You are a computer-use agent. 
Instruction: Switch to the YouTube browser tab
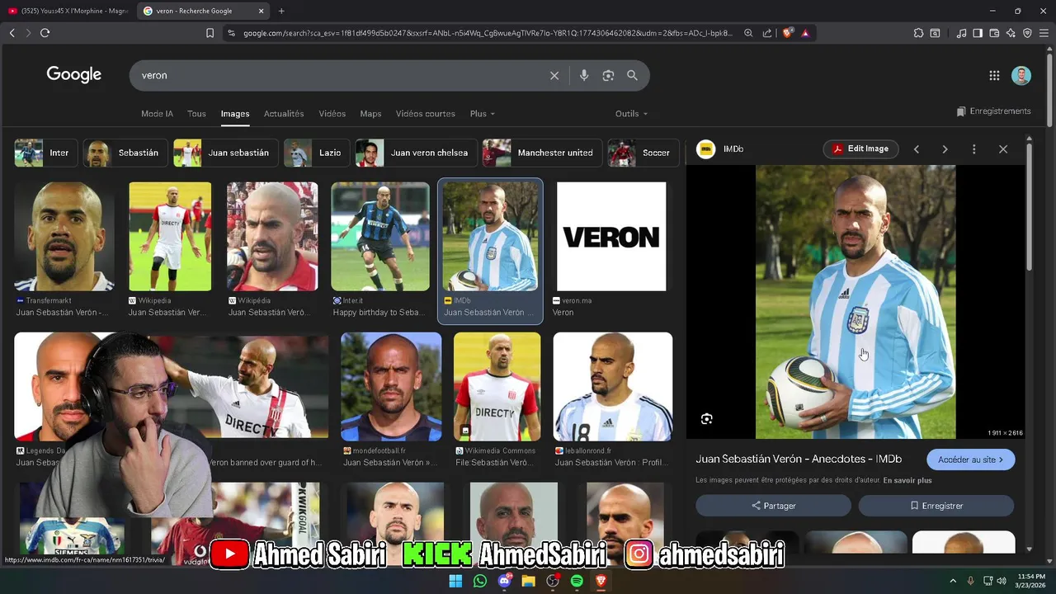[x=68, y=11]
